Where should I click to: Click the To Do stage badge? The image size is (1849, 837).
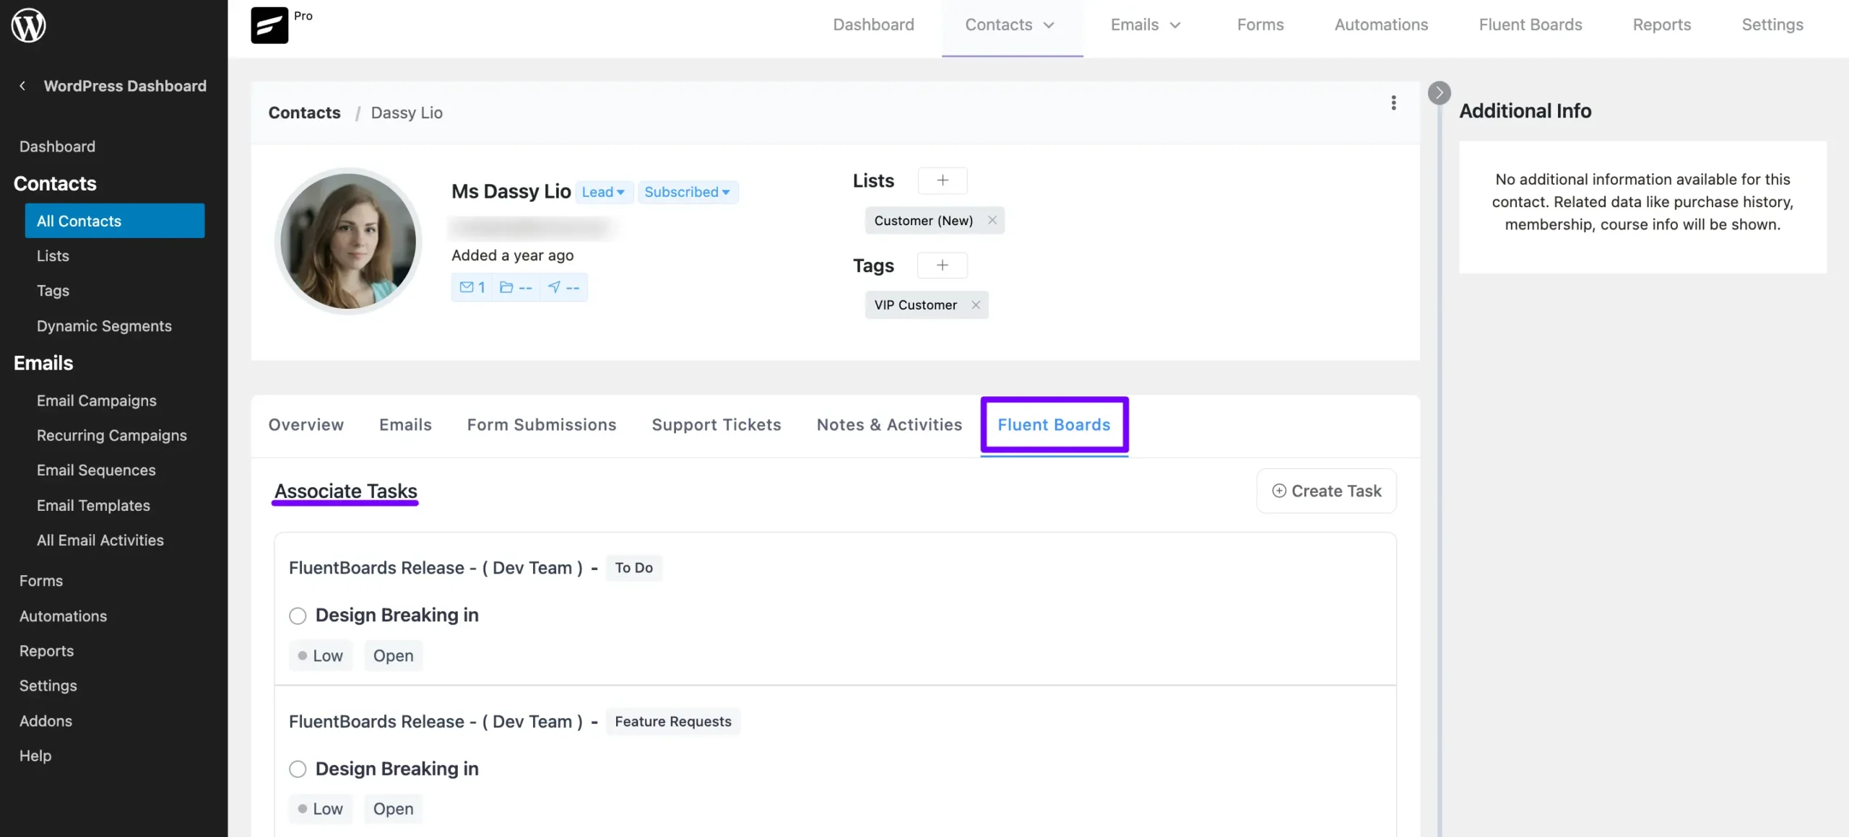(633, 568)
